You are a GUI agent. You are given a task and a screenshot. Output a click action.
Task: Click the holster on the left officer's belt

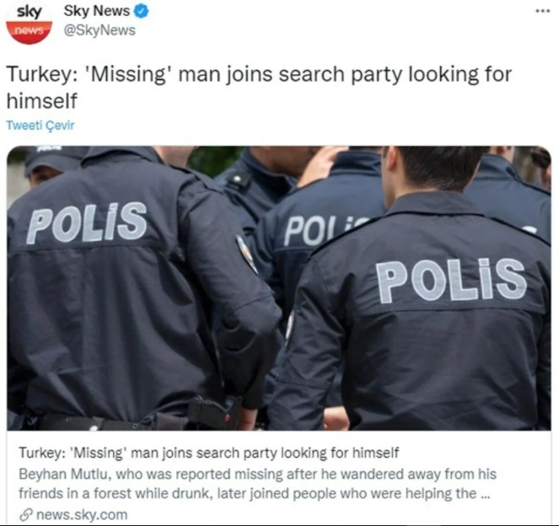click(x=215, y=413)
